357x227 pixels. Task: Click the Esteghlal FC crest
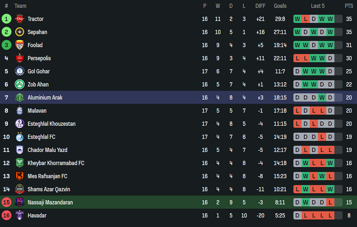tap(19, 137)
